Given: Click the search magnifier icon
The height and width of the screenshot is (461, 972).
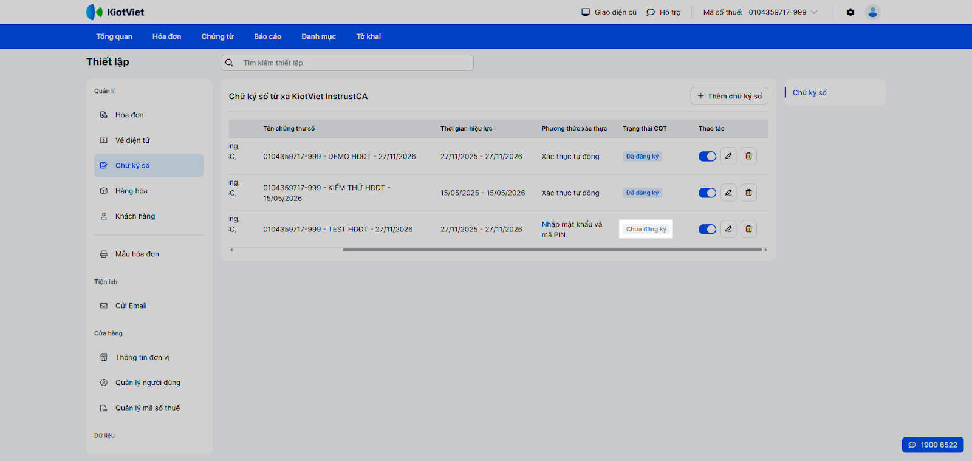Looking at the screenshot, I should pyautogui.click(x=230, y=63).
